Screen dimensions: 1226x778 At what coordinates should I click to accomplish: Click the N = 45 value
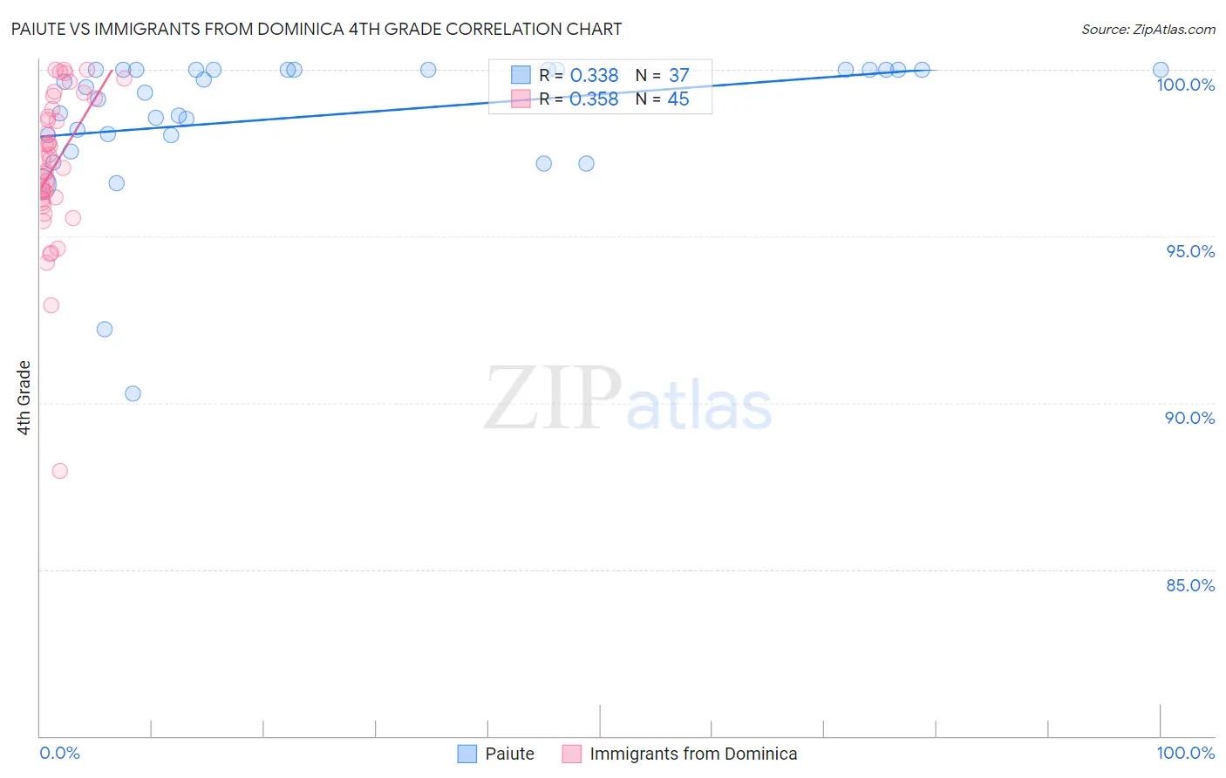[x=663, y=99]
